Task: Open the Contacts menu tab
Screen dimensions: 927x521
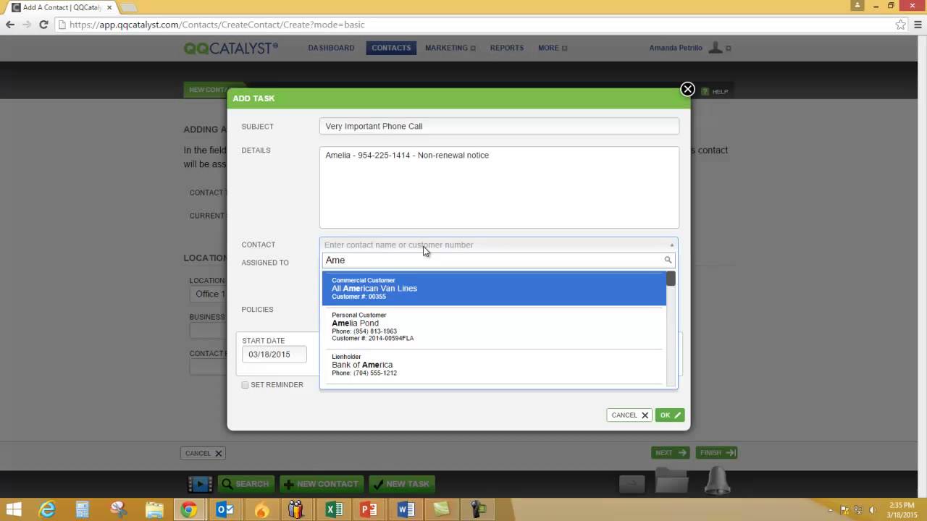Action: pos(391,48)
